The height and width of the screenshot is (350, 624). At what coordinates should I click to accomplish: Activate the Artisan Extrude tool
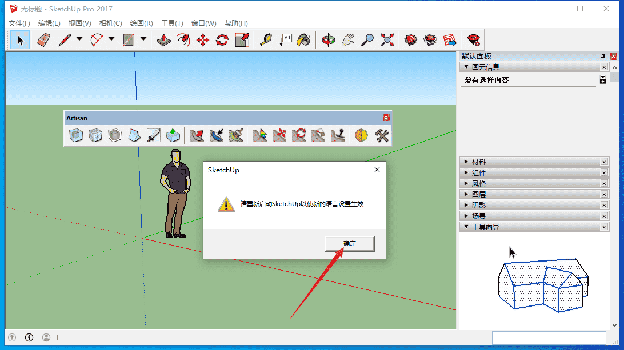173,136
